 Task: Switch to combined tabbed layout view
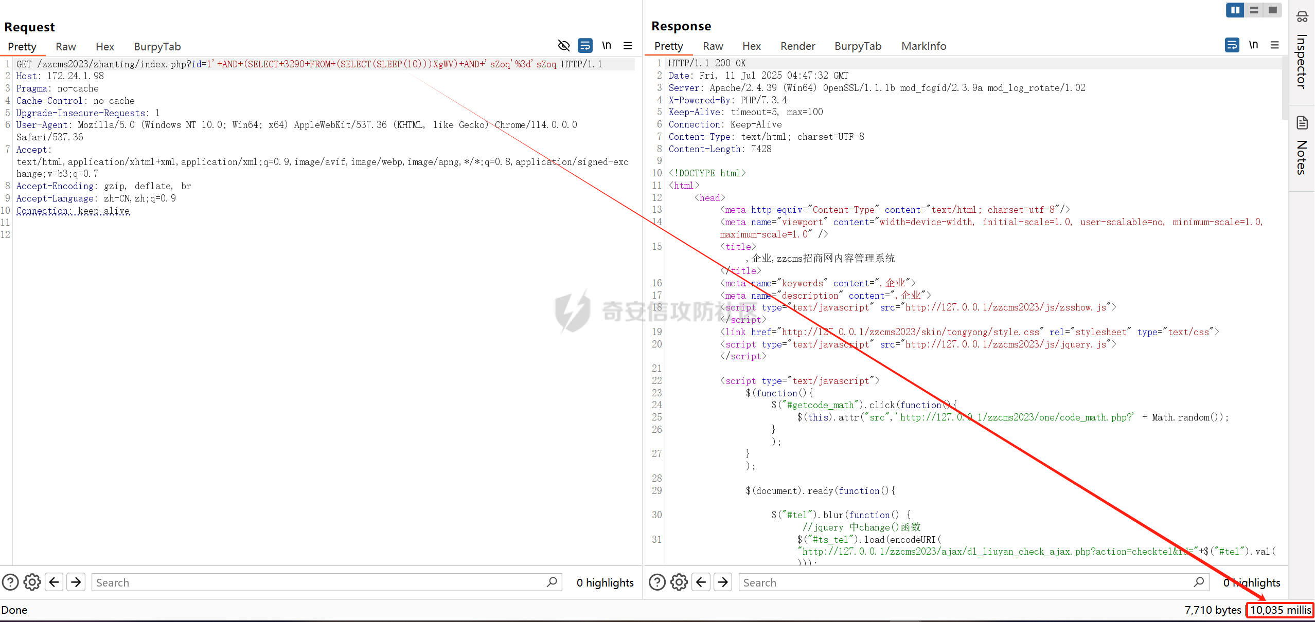point(1273,10)
